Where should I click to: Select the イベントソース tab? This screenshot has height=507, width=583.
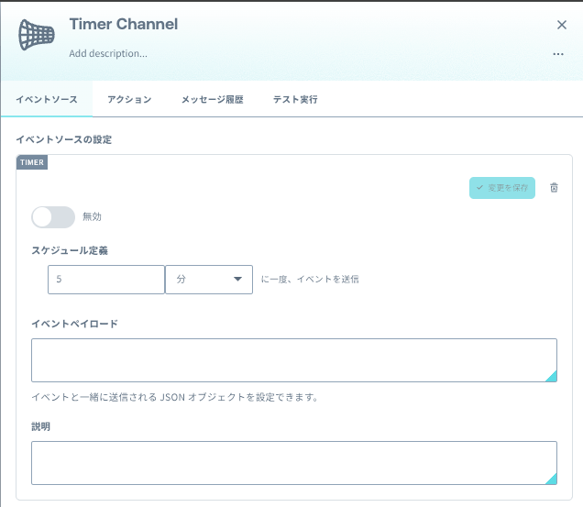pyautogui.click(x=47, y=99)
